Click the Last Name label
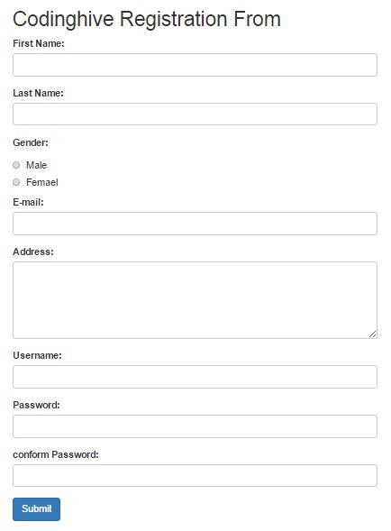Image resolution: width=391 pixels, height=531 pixels. click(x=38, y=93)
